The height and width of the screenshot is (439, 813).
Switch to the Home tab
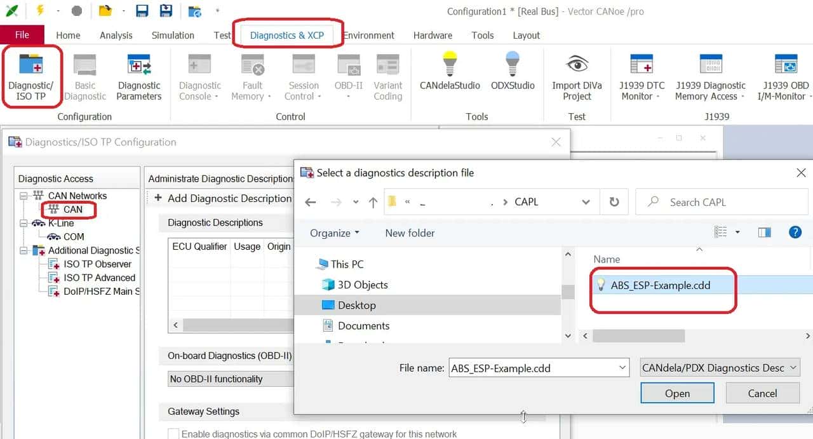tap(68, 35)
